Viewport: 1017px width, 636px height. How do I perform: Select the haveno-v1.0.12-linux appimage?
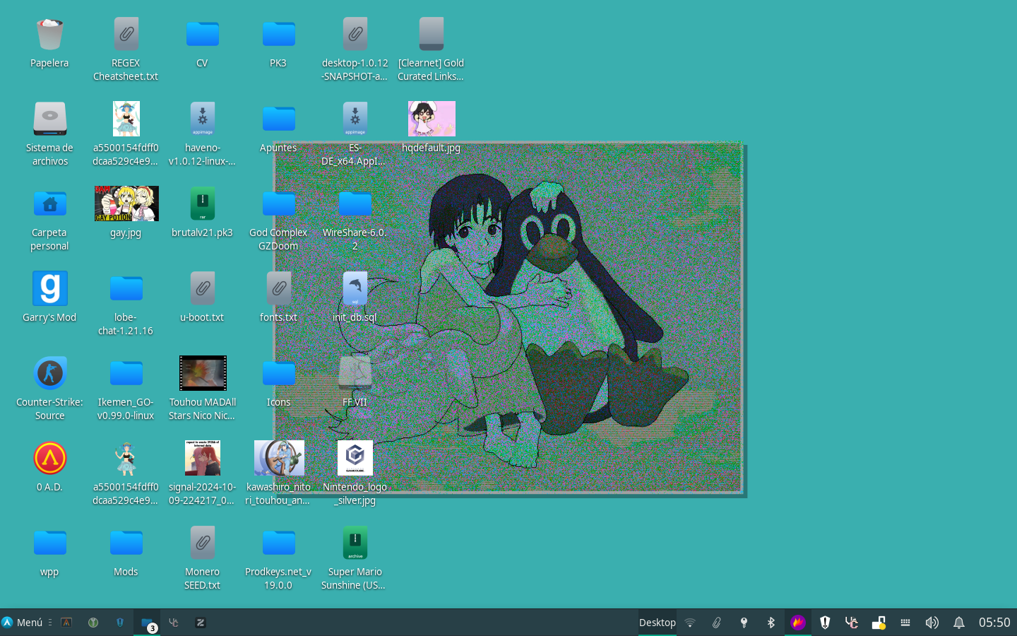[202, 119]
